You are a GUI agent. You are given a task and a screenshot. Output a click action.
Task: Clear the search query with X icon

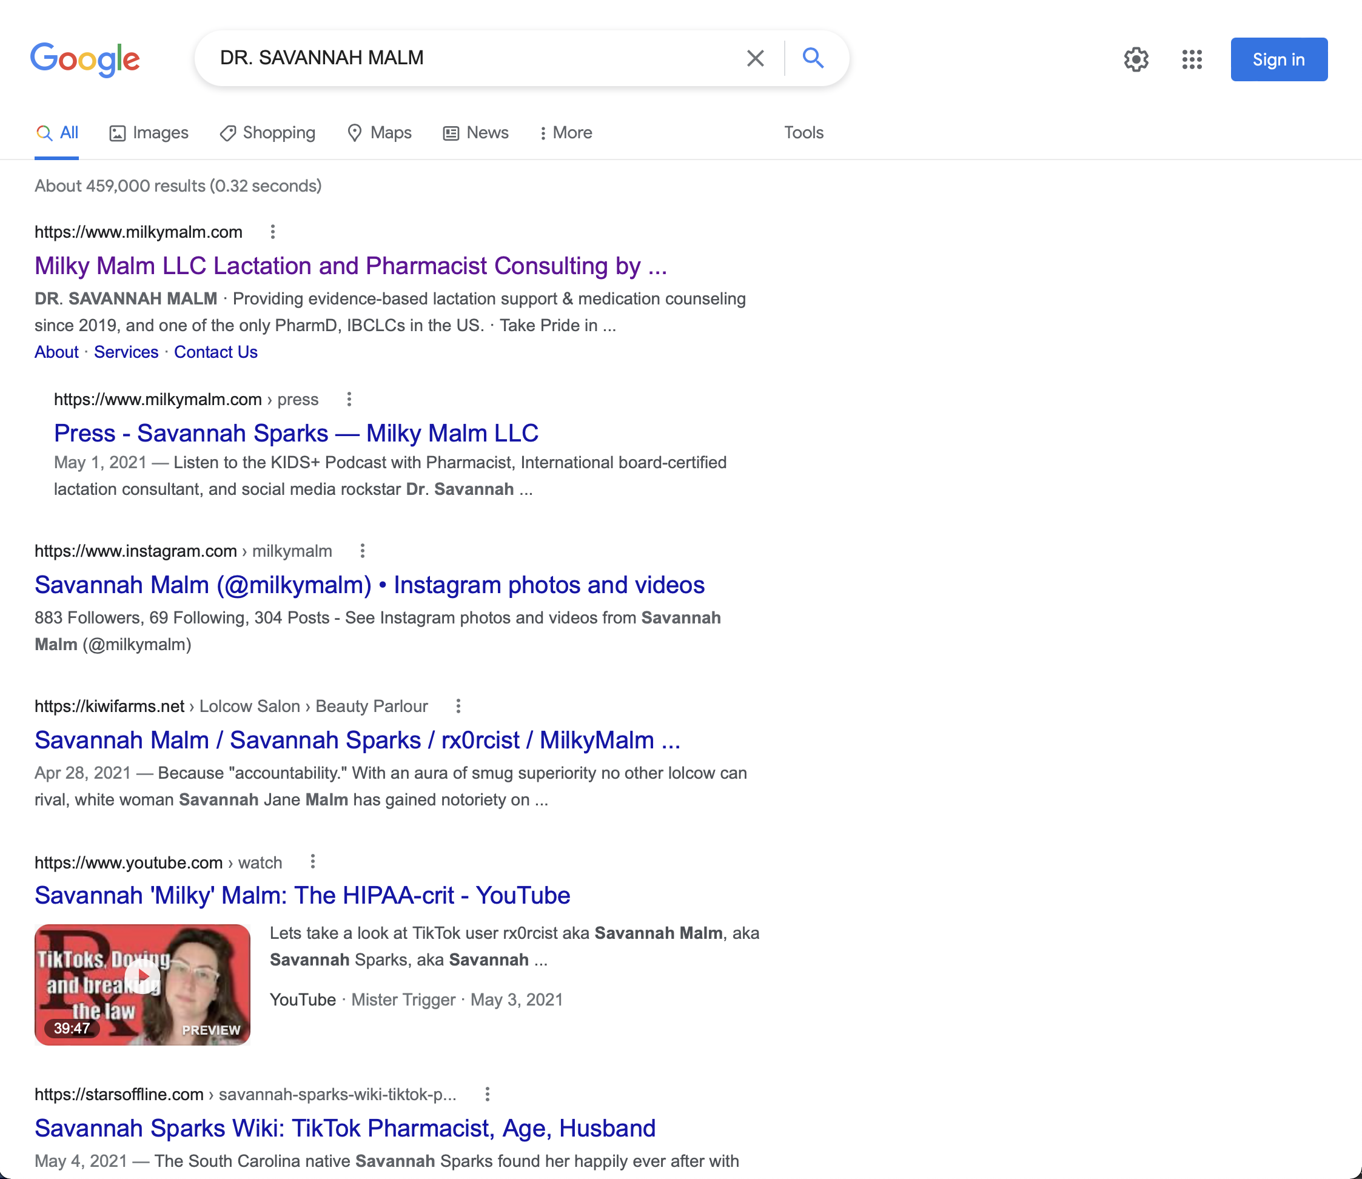(x=756, y=58)
